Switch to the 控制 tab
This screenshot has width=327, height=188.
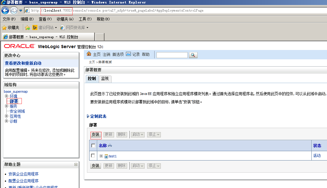(92, 79)
